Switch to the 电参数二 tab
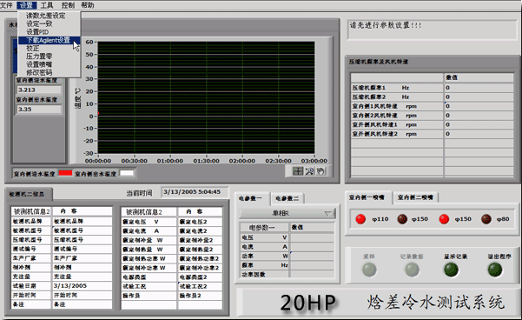Screen dimensions: 522x320 287,198
